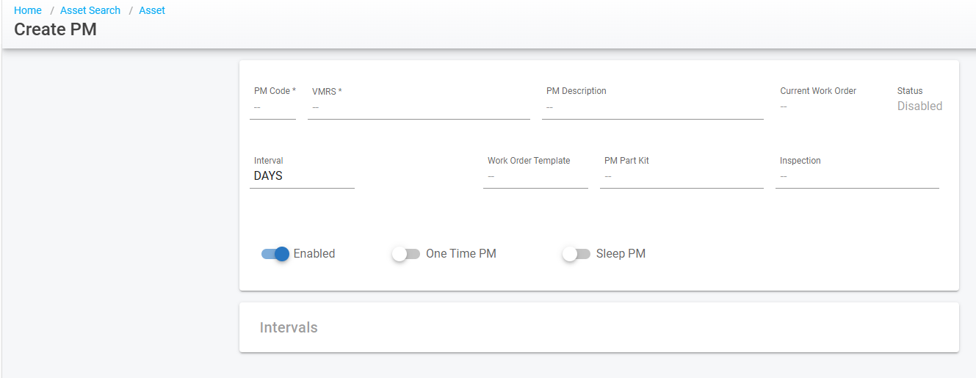Viewport: 976px width, 378px height.
Task: Click the Disabled status text
Action: 919,106
